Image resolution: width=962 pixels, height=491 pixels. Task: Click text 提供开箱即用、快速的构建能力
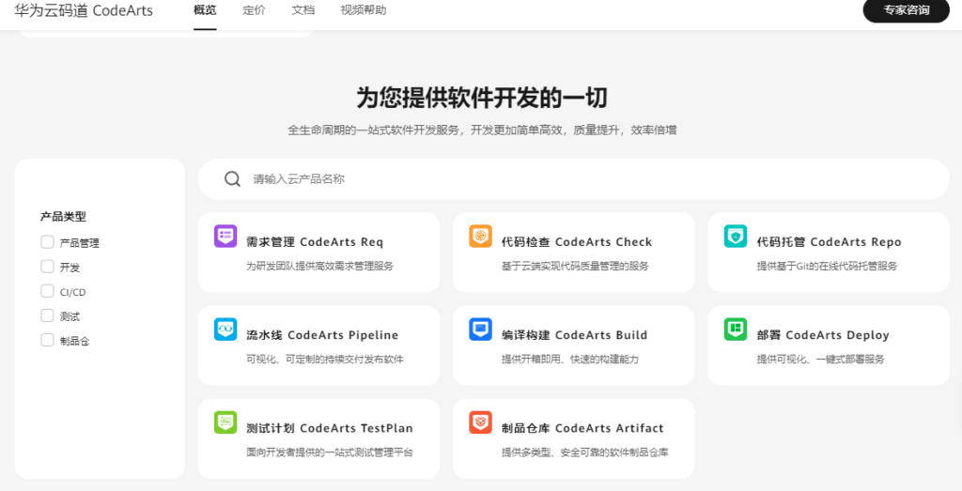(x=570, y=360)
